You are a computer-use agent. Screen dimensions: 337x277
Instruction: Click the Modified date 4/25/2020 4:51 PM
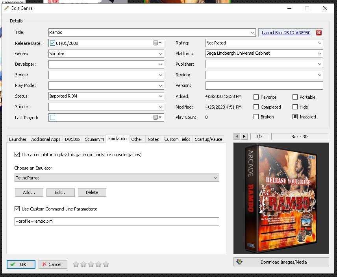[x=223, y=107]
